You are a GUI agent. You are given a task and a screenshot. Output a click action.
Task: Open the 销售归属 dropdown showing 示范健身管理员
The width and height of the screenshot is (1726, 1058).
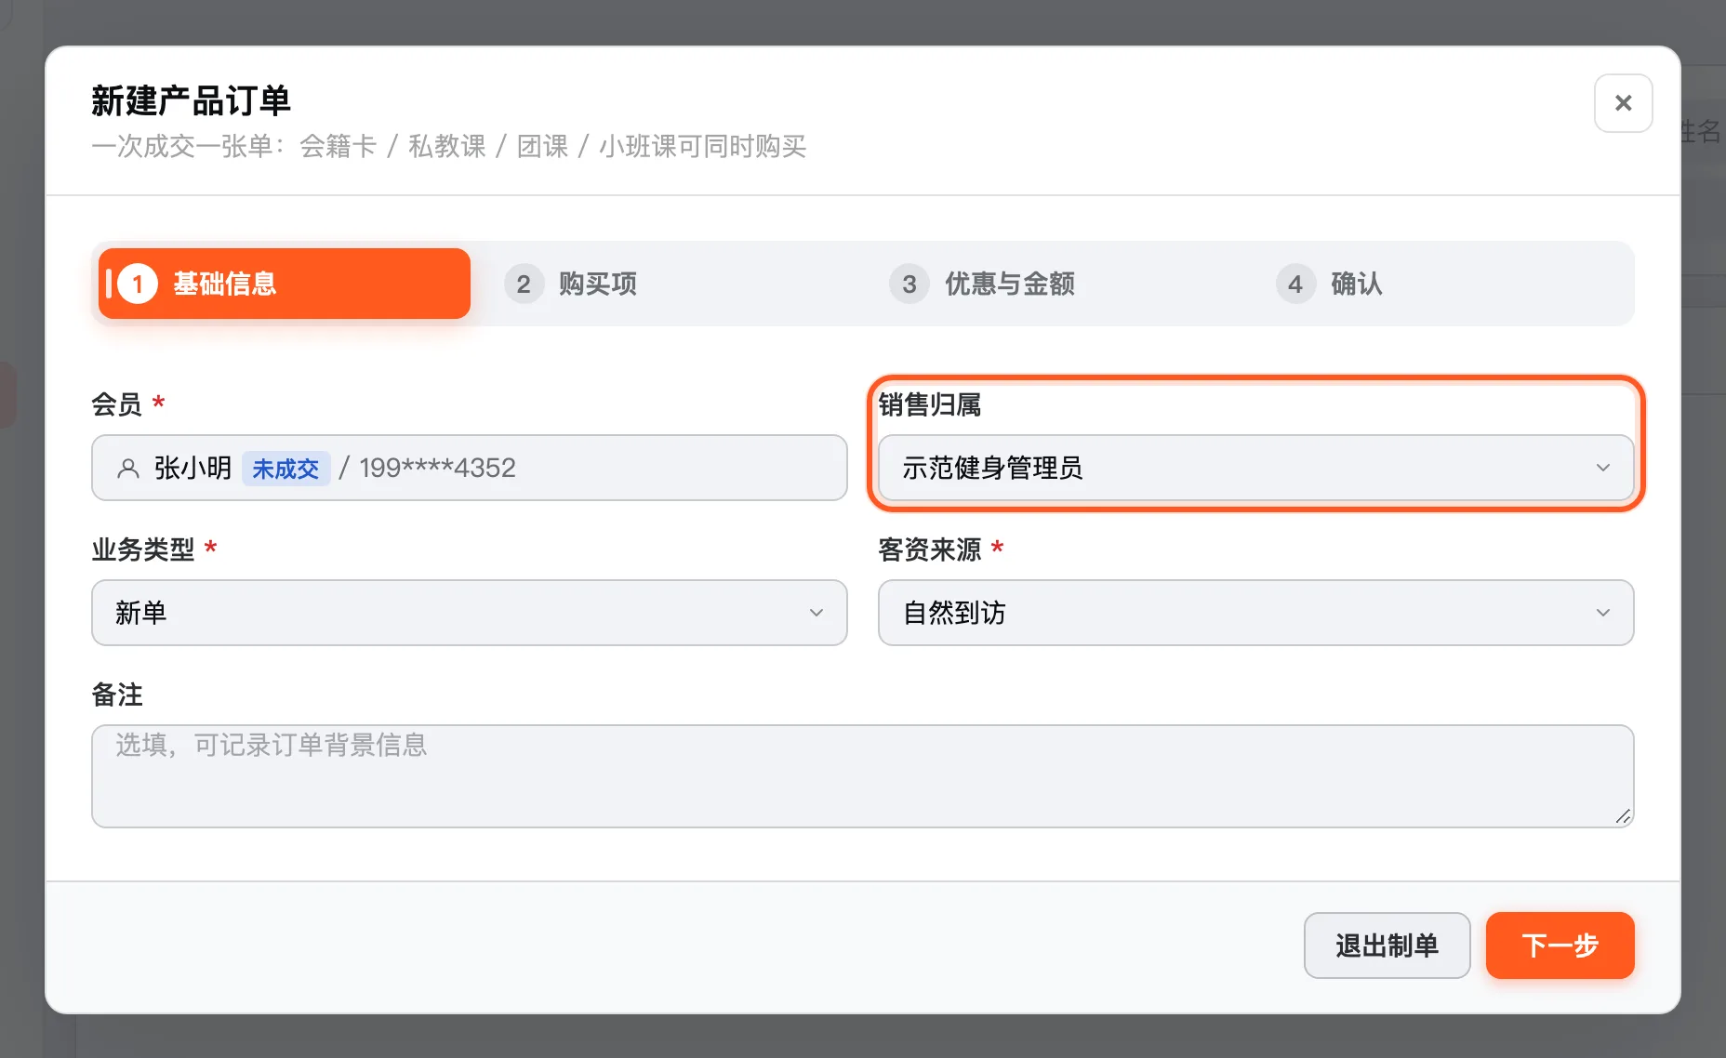pyautogui.click(x=1255, y=468)
